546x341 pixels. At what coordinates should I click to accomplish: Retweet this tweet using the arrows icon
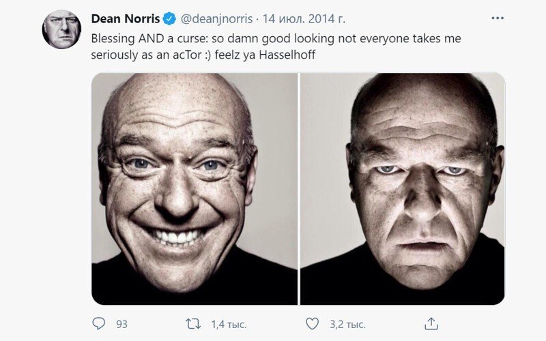[x=194, y=323]
